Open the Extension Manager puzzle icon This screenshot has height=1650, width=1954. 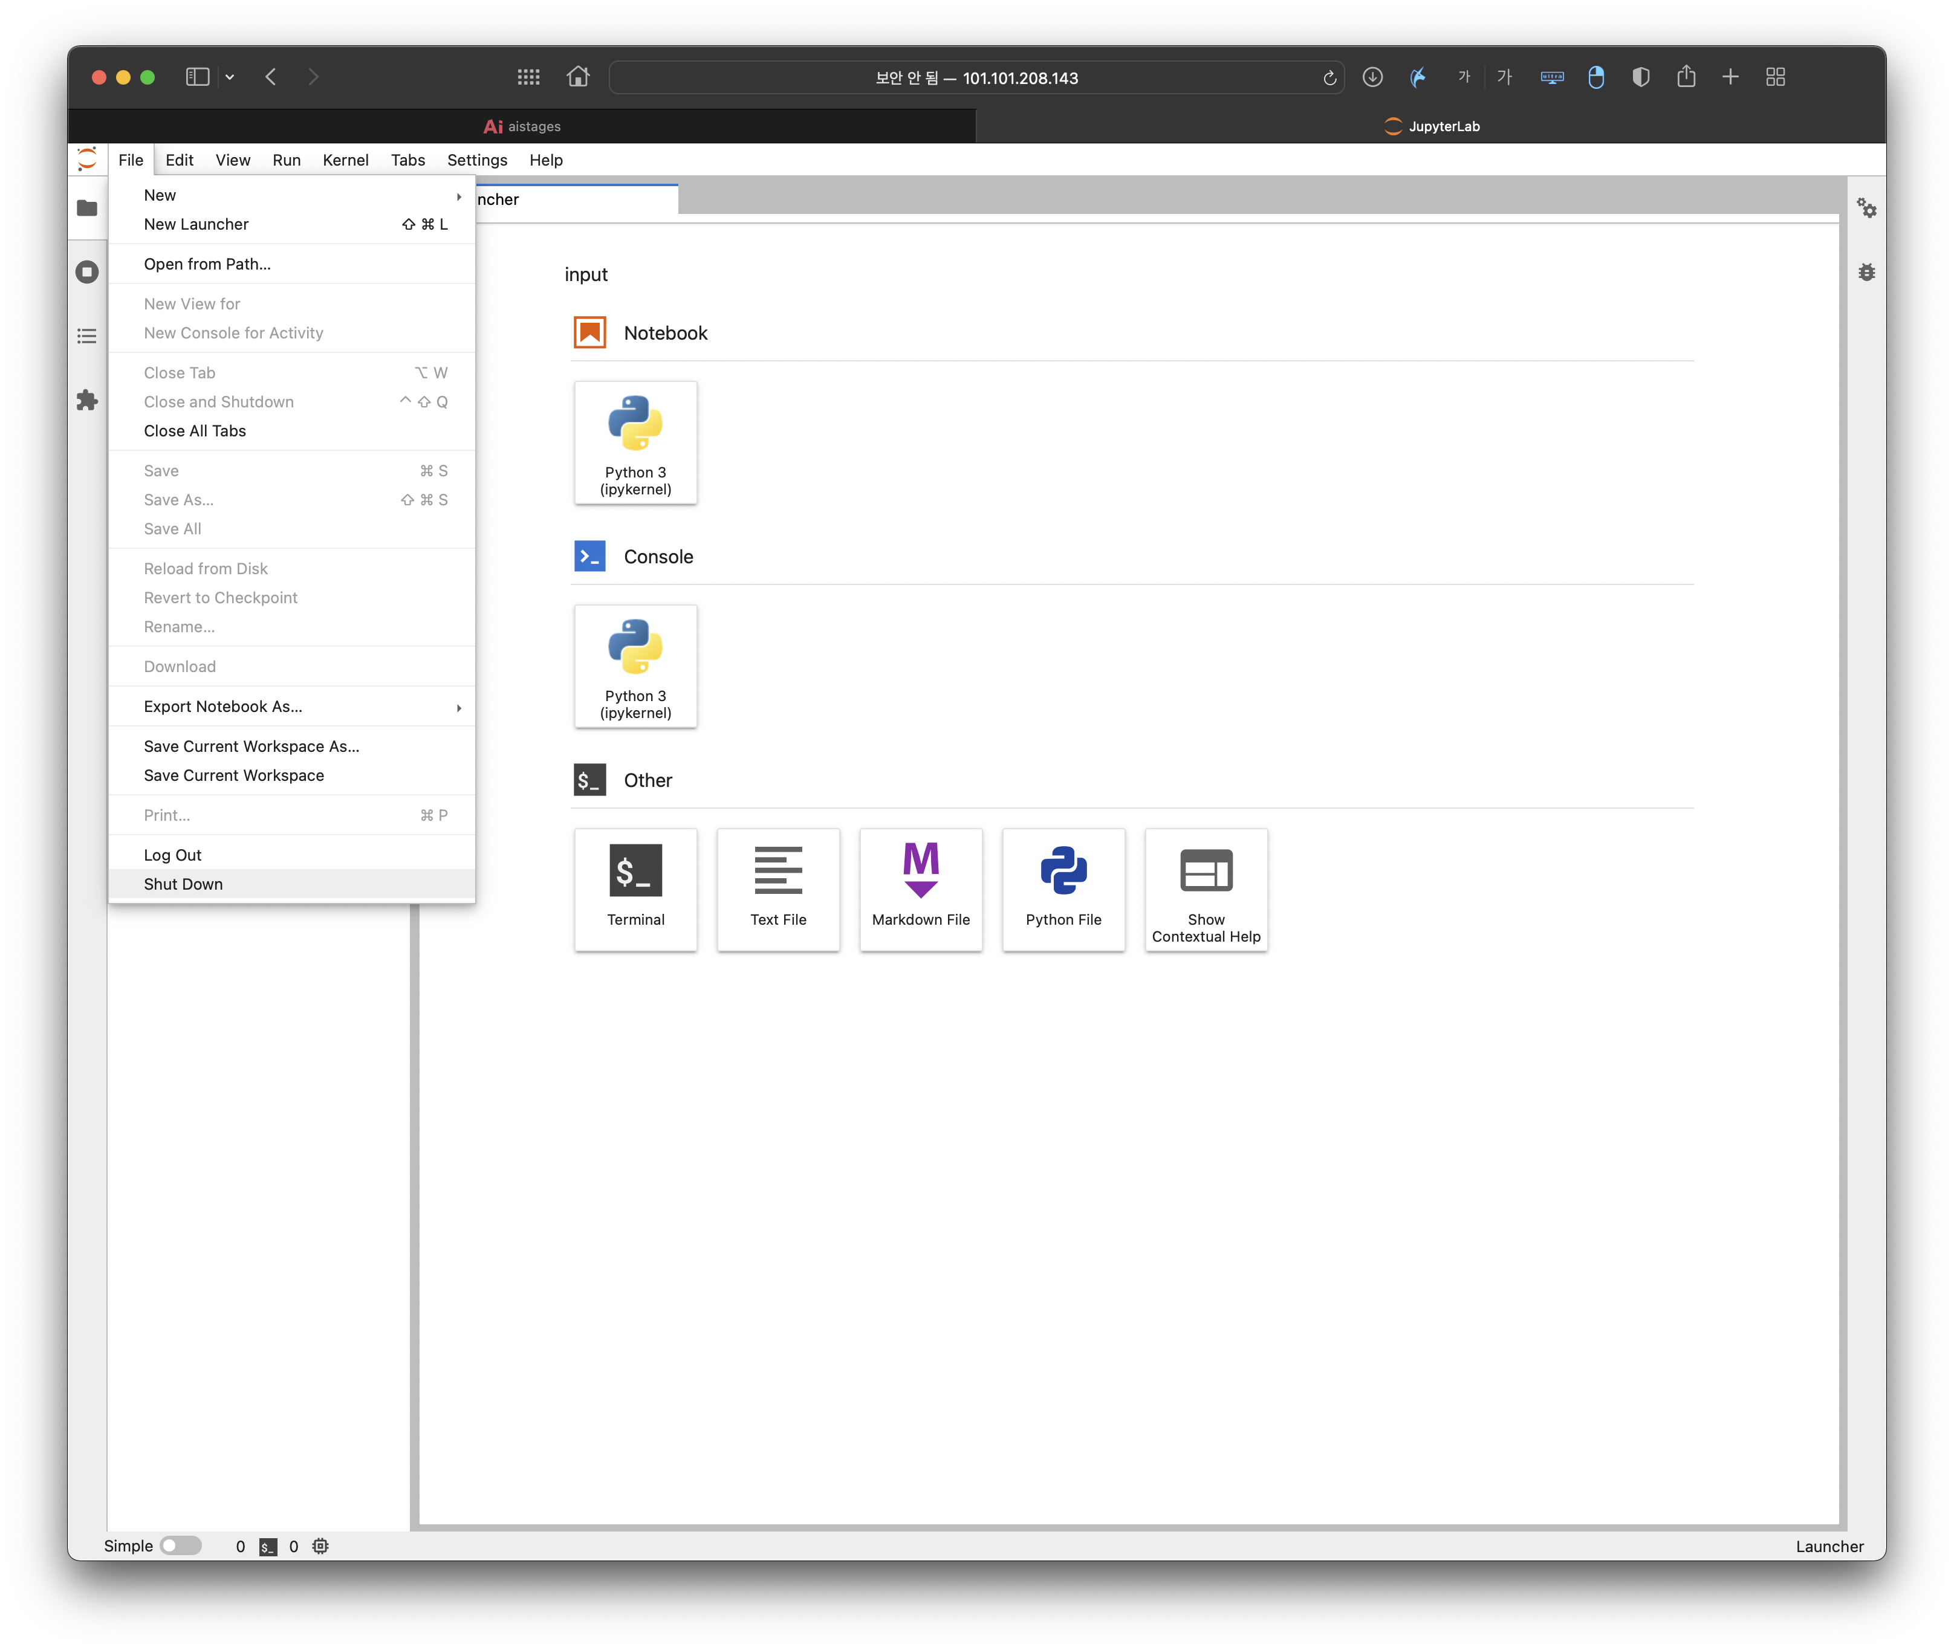[x=87, y=400]
